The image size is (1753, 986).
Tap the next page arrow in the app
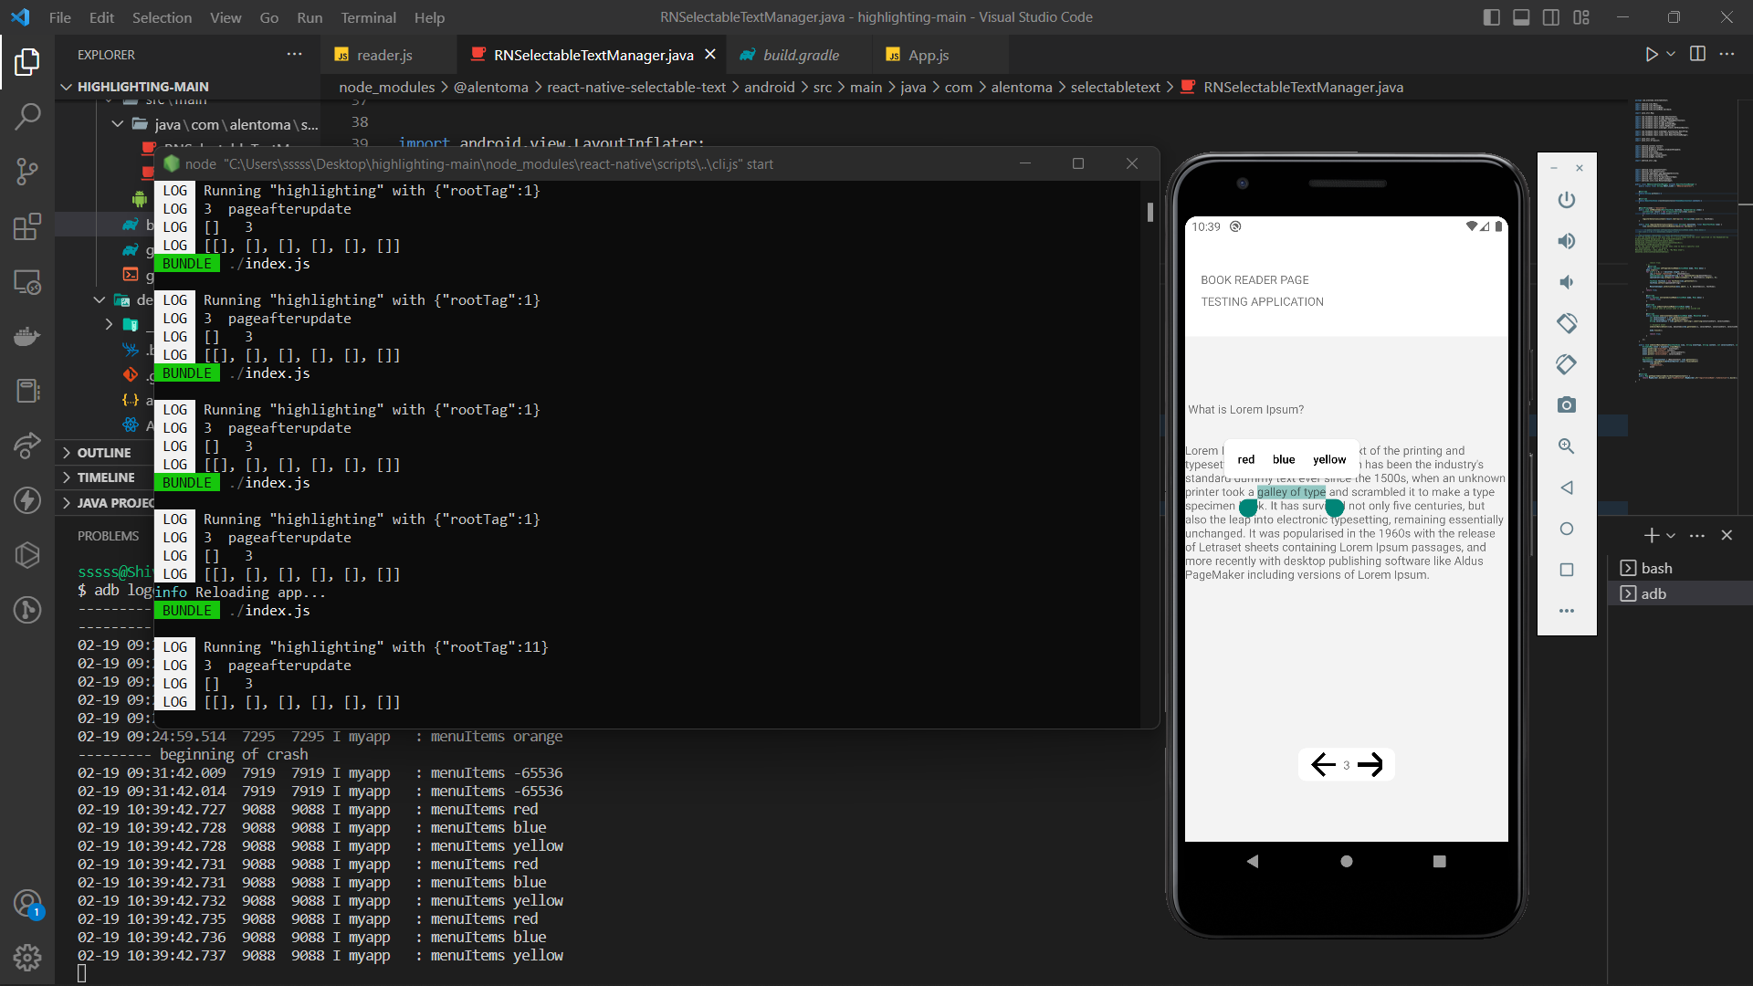(1370, 765)
